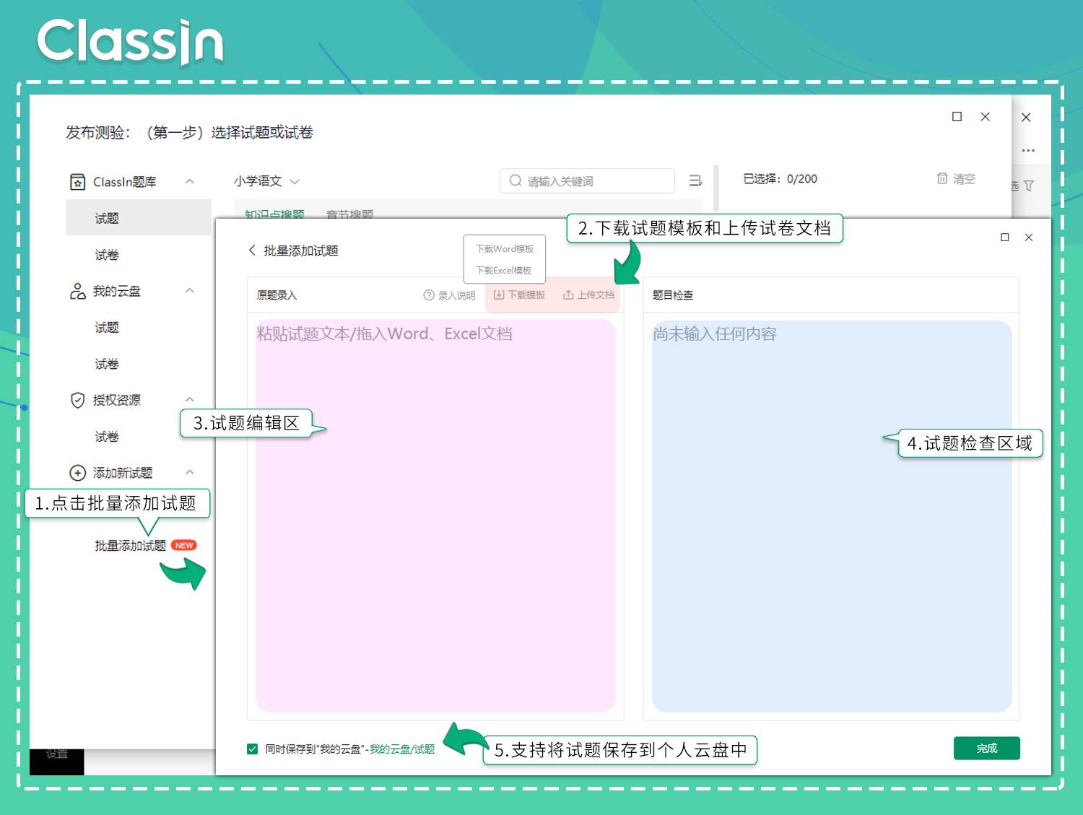Viewport: 1083px width, 815px height.
Task: Close the 发布测验 window
Action: click(x=985, y=116)
